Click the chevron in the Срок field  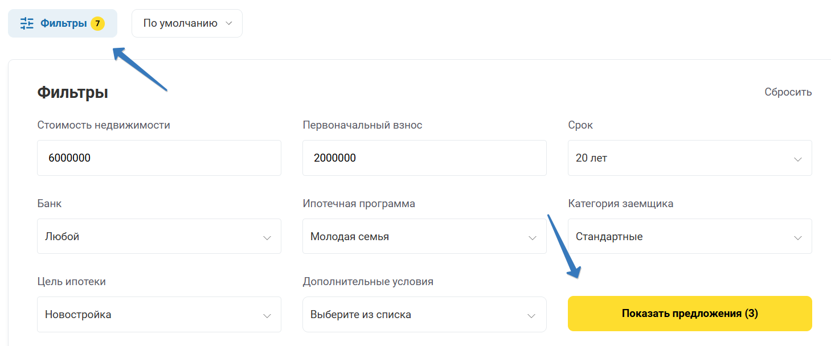tap(798, 159)
